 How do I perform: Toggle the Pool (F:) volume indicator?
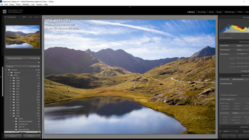pos(39,66)
